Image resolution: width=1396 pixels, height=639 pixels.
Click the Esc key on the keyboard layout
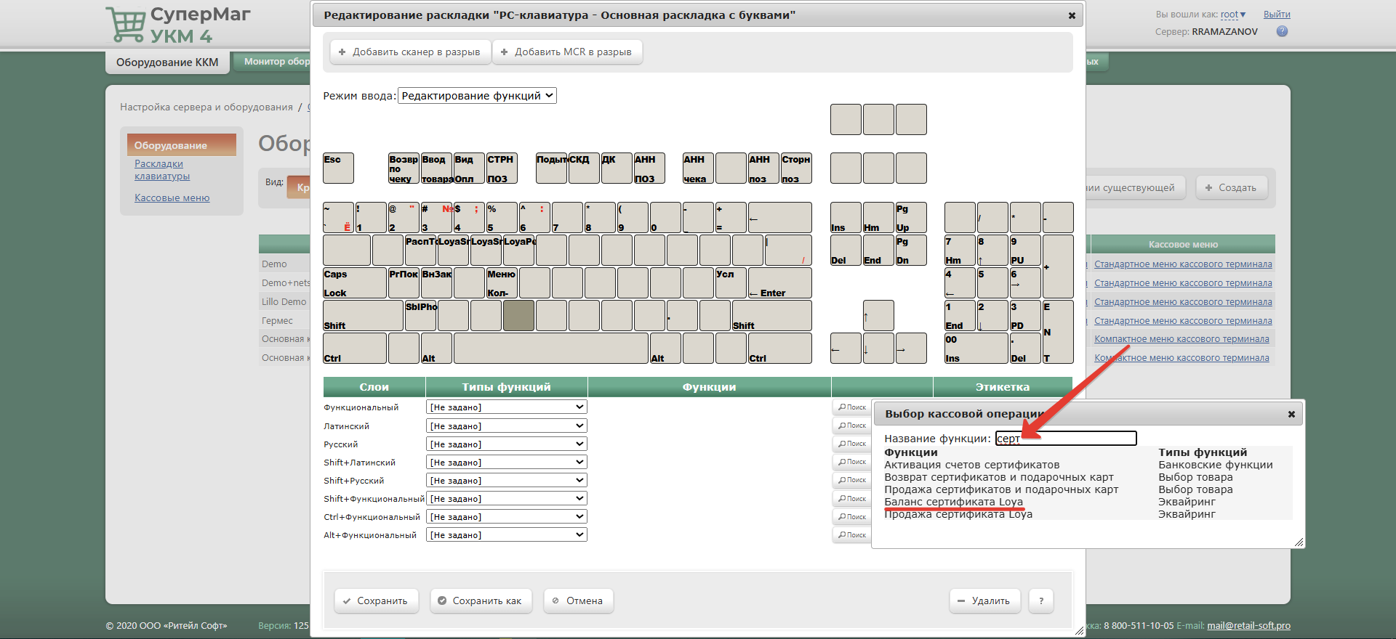click(x=338, y=168)
